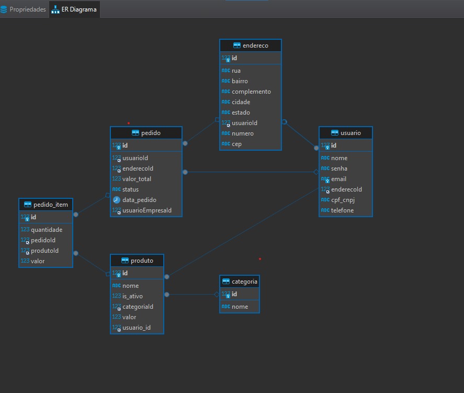Select the relationship line from endereco to usuario
Image resolution: width=464 pixels, height=393 pixels.
(x=300, y=134)
